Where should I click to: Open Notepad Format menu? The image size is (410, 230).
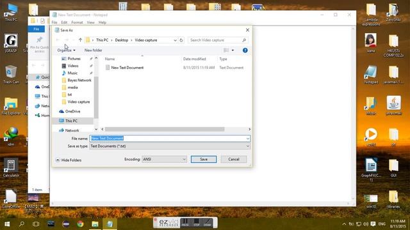[x=77, y=22]
